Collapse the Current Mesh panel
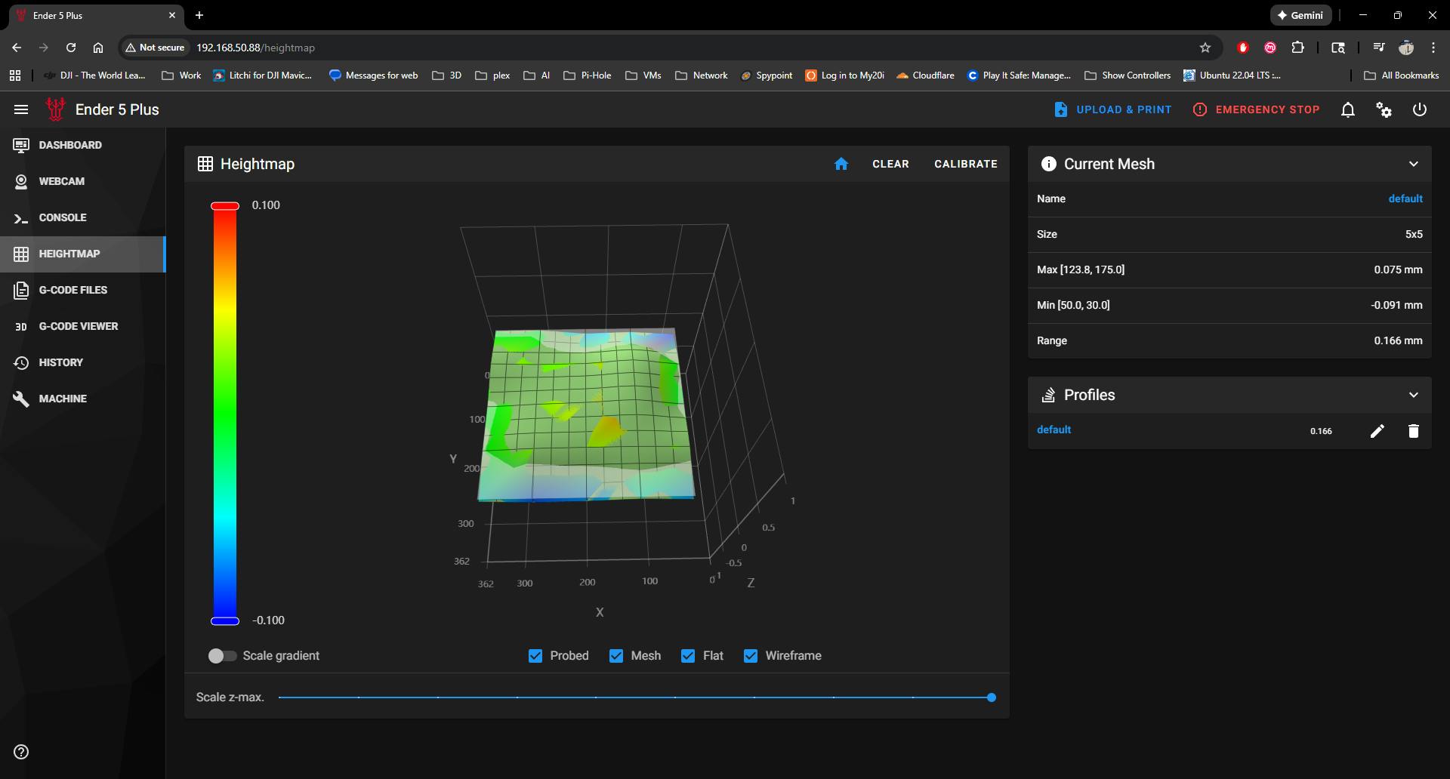This screenshot has height=779, width=1450. click(x=1413, y=164)
